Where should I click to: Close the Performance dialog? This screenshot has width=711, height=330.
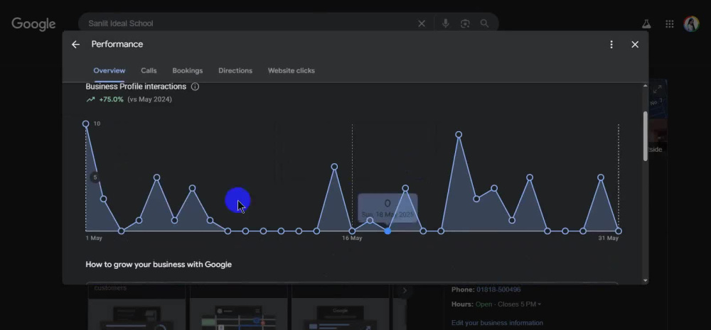click(x=635, y=45)
